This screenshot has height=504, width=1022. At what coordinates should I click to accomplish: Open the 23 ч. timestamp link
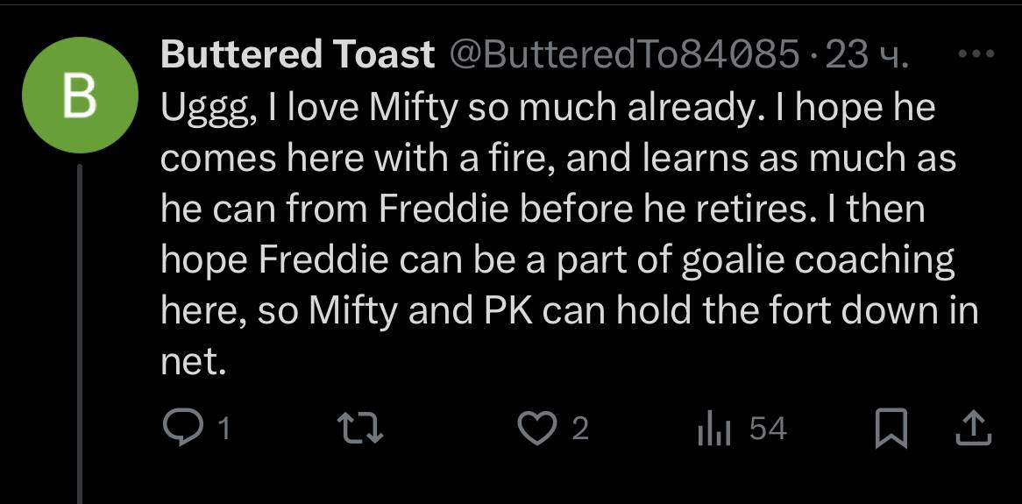[867, 56]
